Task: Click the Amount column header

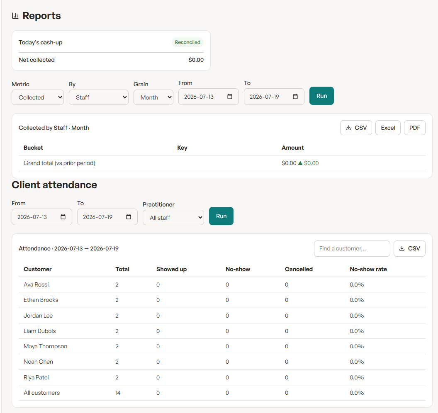Action: pos(292,148)
